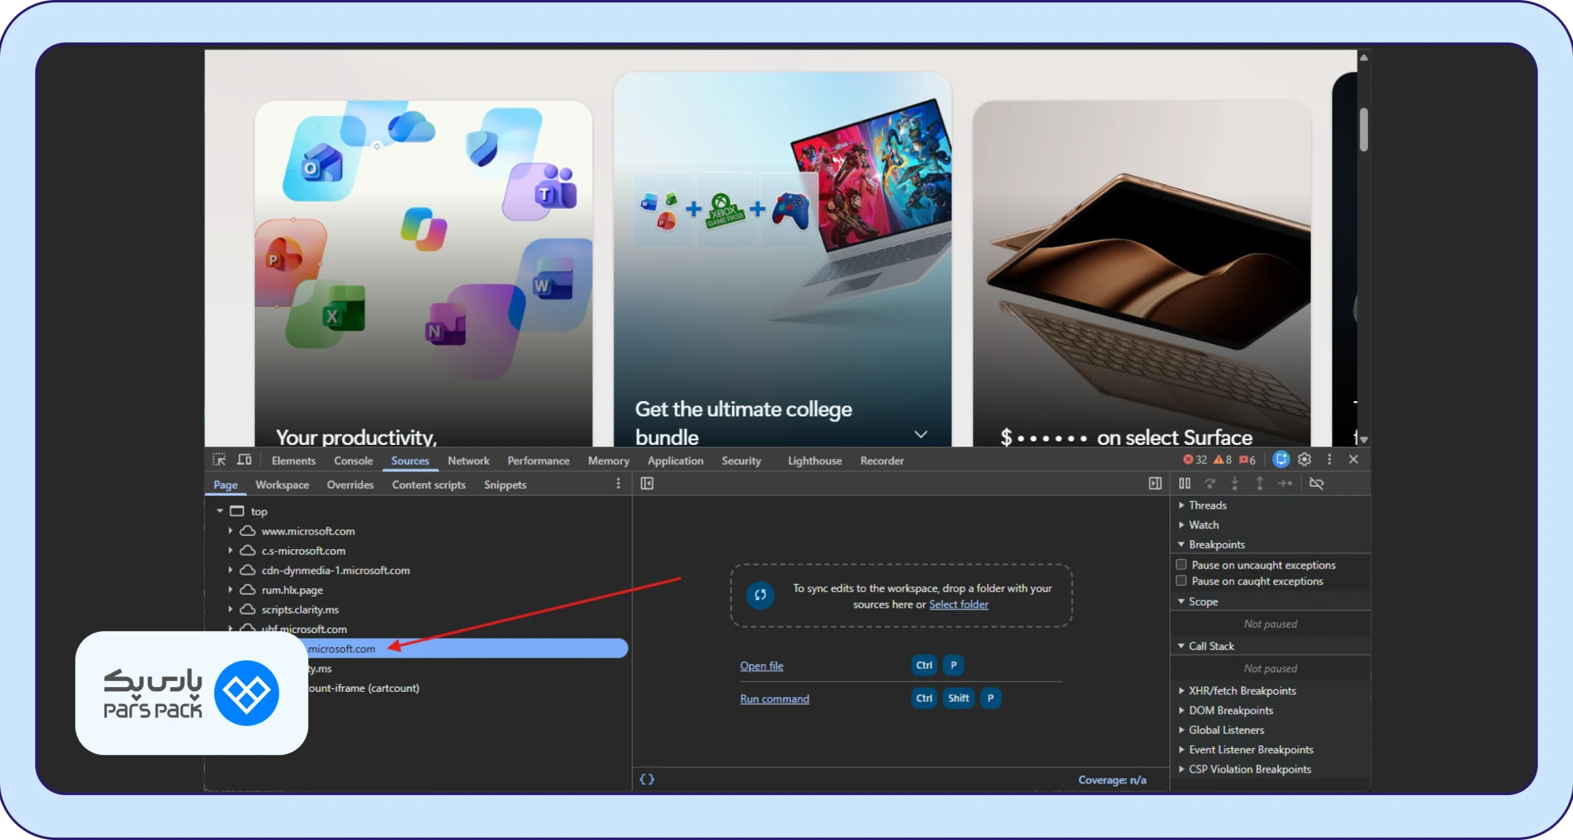Open the Security tab
1573x840 pixels.
(741, 460)
